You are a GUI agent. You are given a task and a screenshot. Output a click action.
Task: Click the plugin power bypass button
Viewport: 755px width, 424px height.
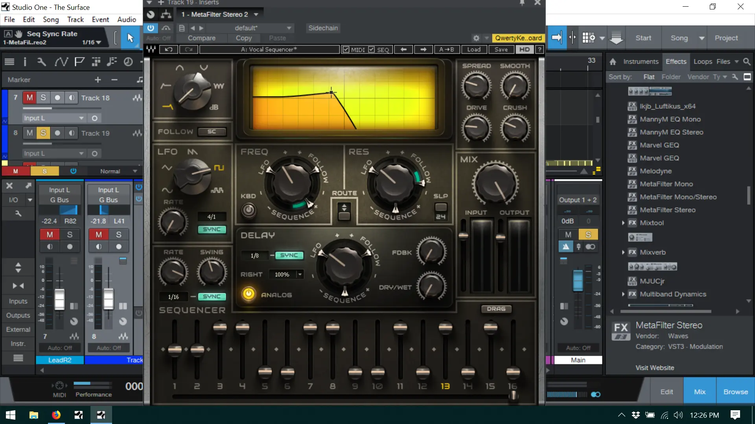(151, 28)
